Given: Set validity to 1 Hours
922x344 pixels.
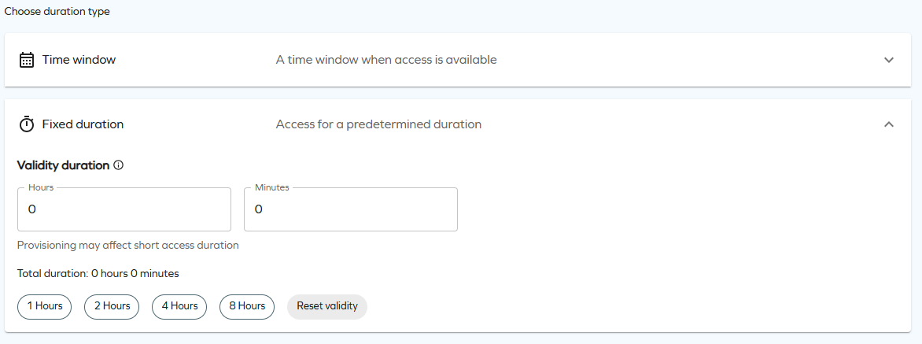Looking at the screenshot, I should [x=45, y=306].
